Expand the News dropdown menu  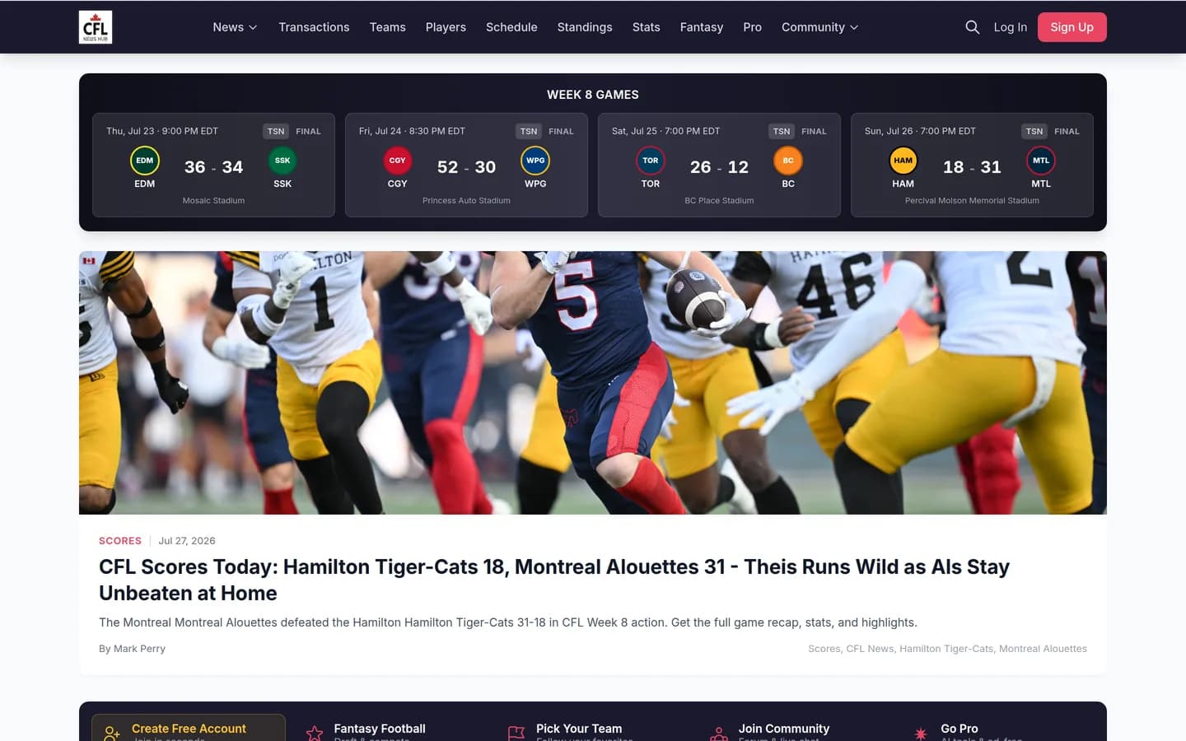235,27
